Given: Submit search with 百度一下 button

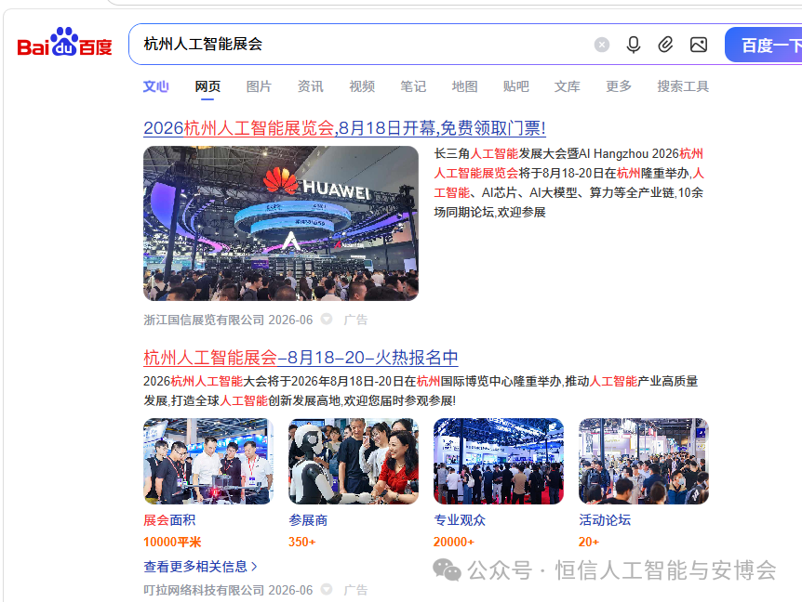Looking at the screenshot, I should click(764, 45).
